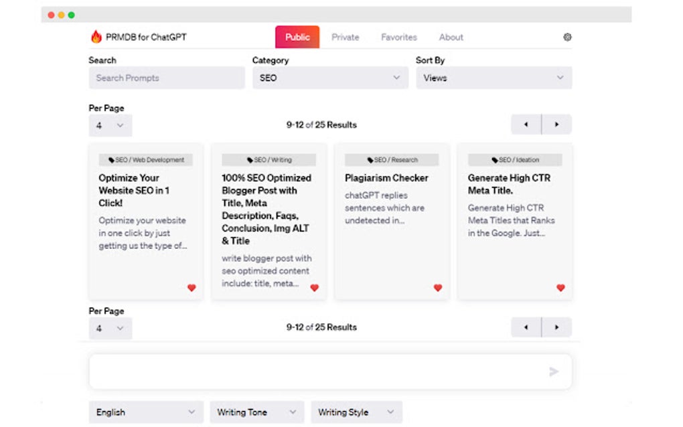
Task: Expand the Per Page dropdown
Action: click(x=110, y=125)
